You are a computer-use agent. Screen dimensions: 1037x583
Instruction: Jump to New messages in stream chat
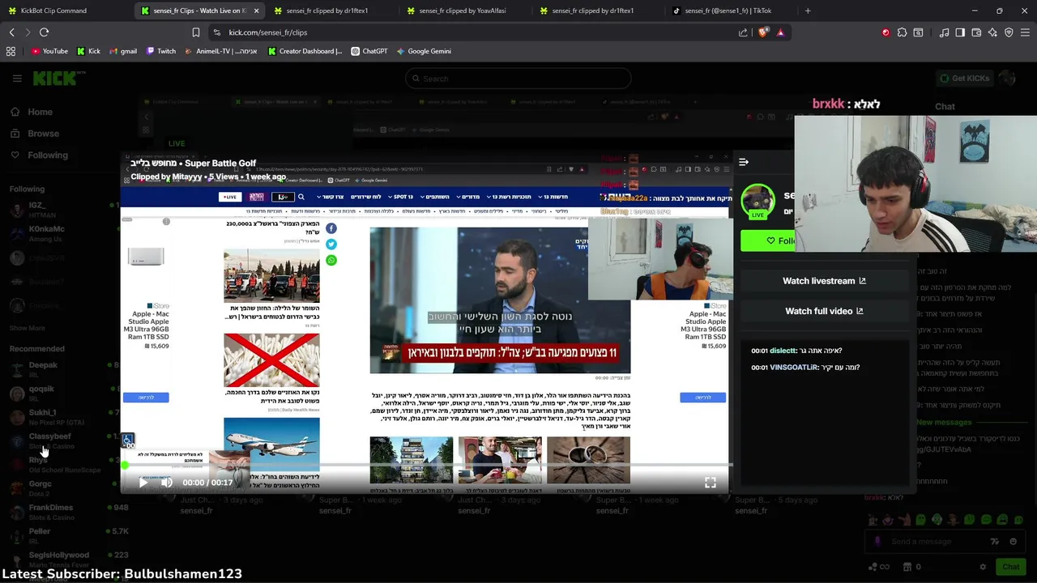pos(944,423)
